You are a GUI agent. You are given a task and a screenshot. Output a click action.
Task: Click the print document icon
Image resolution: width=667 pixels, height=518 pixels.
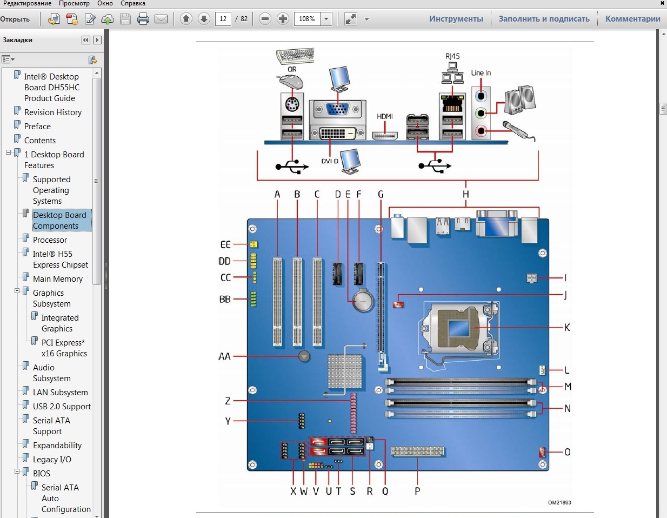click(143, 19)
